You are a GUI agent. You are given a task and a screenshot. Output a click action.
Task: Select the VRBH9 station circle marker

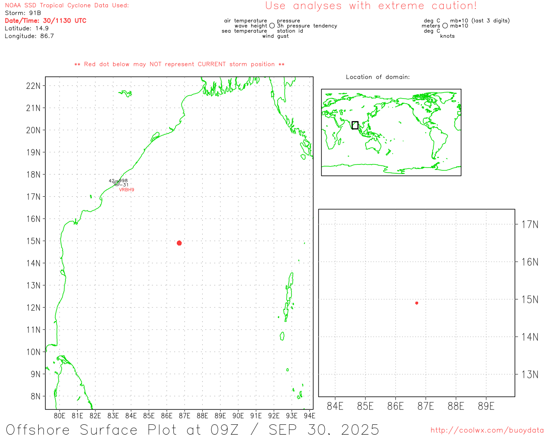pyautogui.click(x=117, y=183)
